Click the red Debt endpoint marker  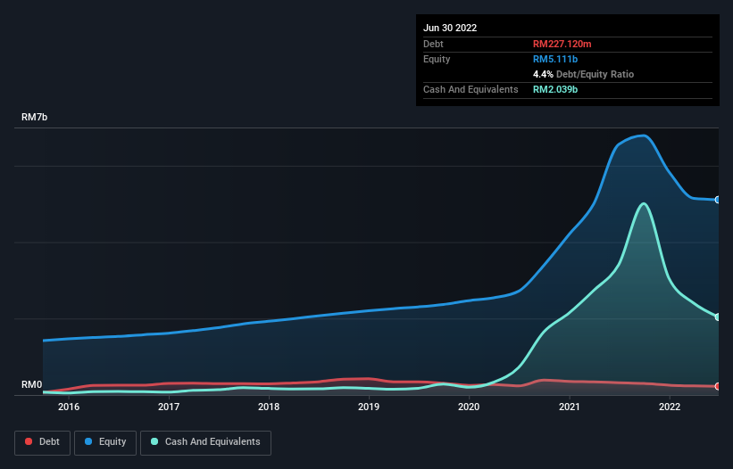coord(718,386)
